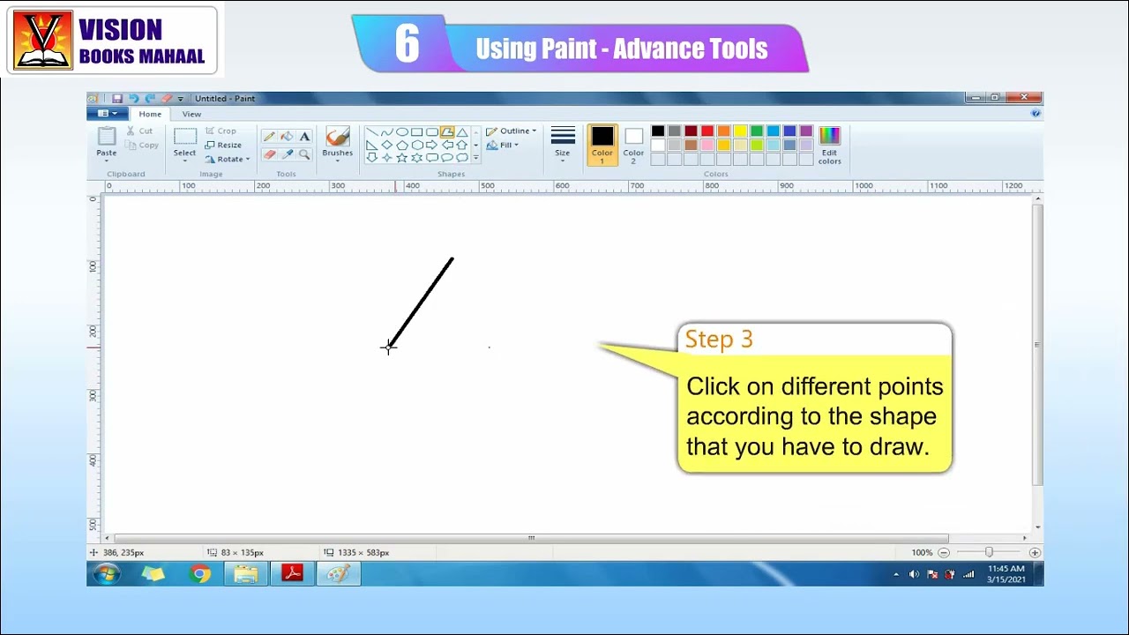The width and height of the screenshot is (1129, 635).
Task: Choose the Diamond shape
Action: pyautogui.click(x=387, y=146)
